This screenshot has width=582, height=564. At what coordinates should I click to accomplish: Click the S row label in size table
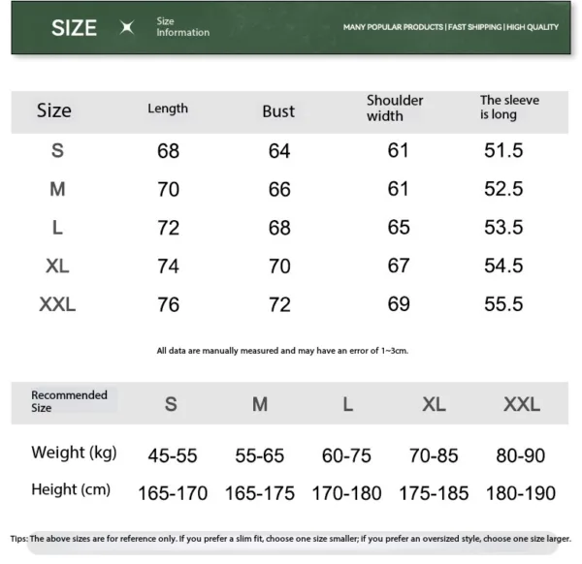57,151
